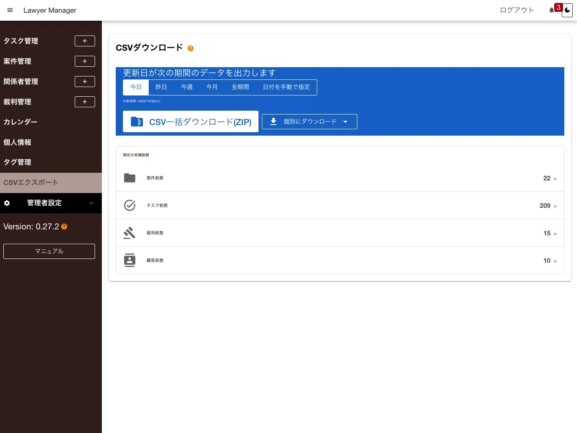Image resolution: width=577 pixels, height=433 pixels.
Task: Toggle dark mode moon button
Action: click(x=567, y=10)
